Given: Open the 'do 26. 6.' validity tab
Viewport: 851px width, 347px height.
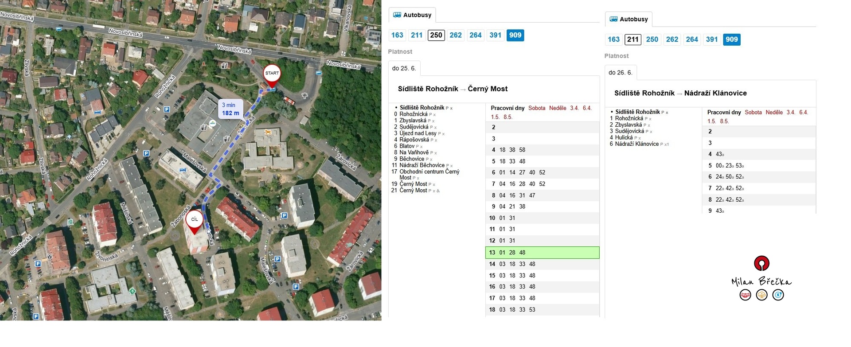Looking at the screenshot, I should pyautogui.click(x=620, y=73).
